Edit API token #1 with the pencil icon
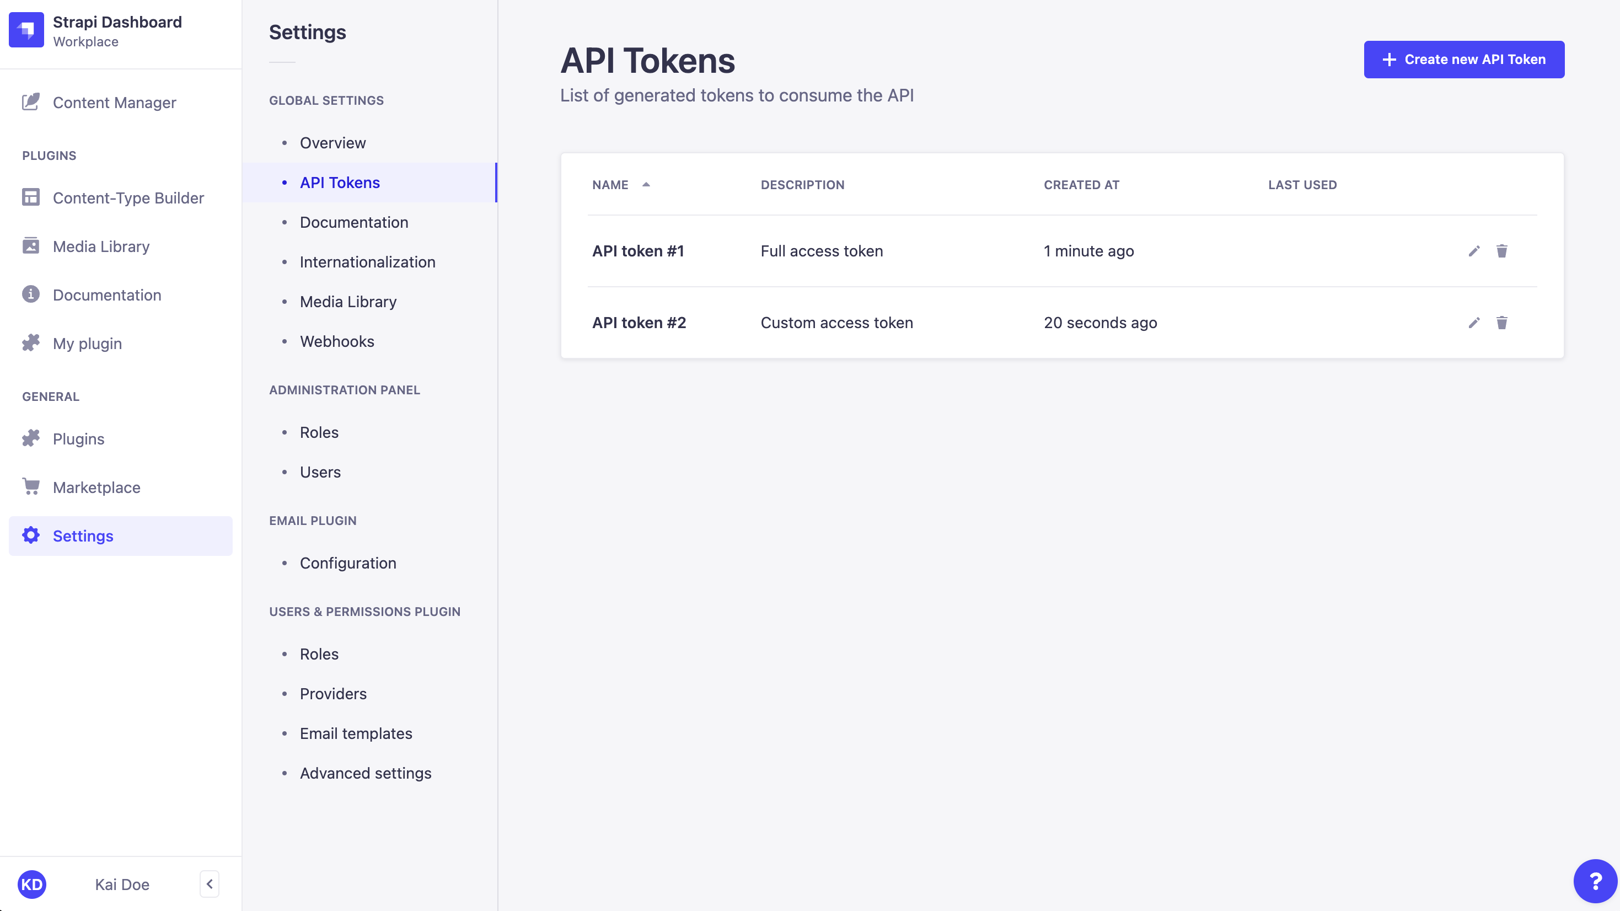This screenshot has width=1620, height=911. pos(1474,251)
